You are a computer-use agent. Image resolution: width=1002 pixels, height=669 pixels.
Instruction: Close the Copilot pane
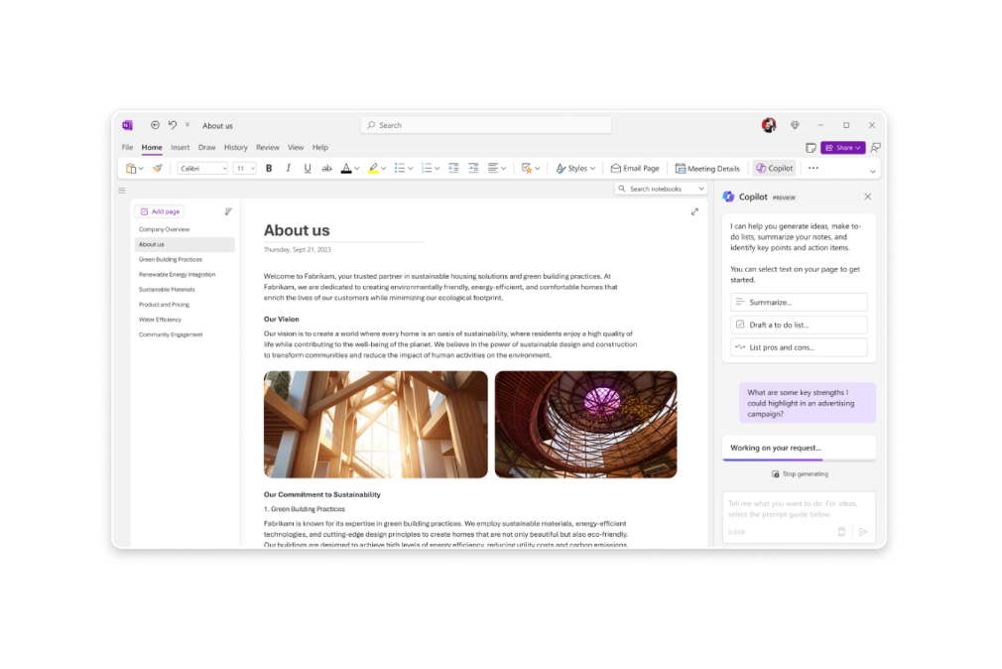[x=867, y=197]
